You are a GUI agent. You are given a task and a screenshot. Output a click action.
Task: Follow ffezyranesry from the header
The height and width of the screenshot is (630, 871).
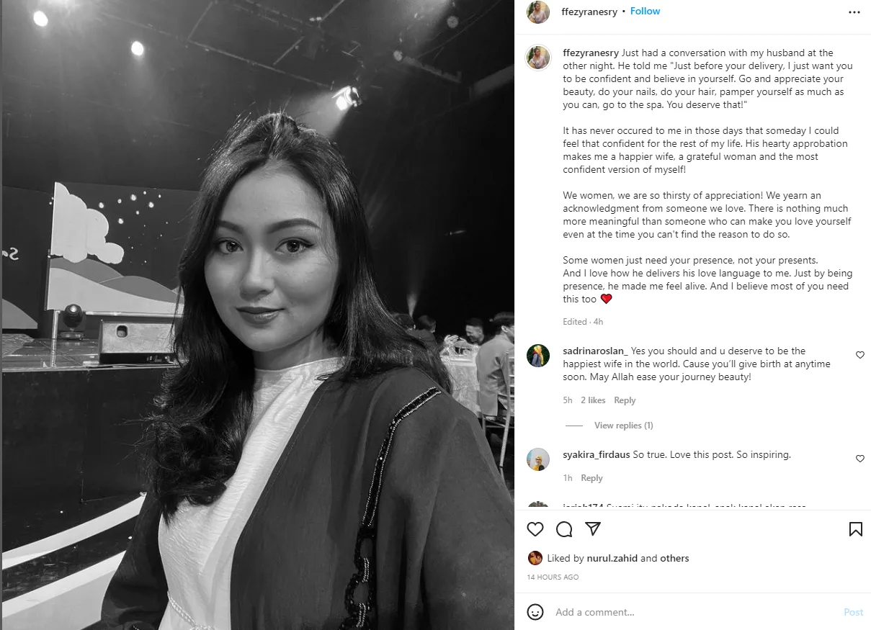[646, 12]
